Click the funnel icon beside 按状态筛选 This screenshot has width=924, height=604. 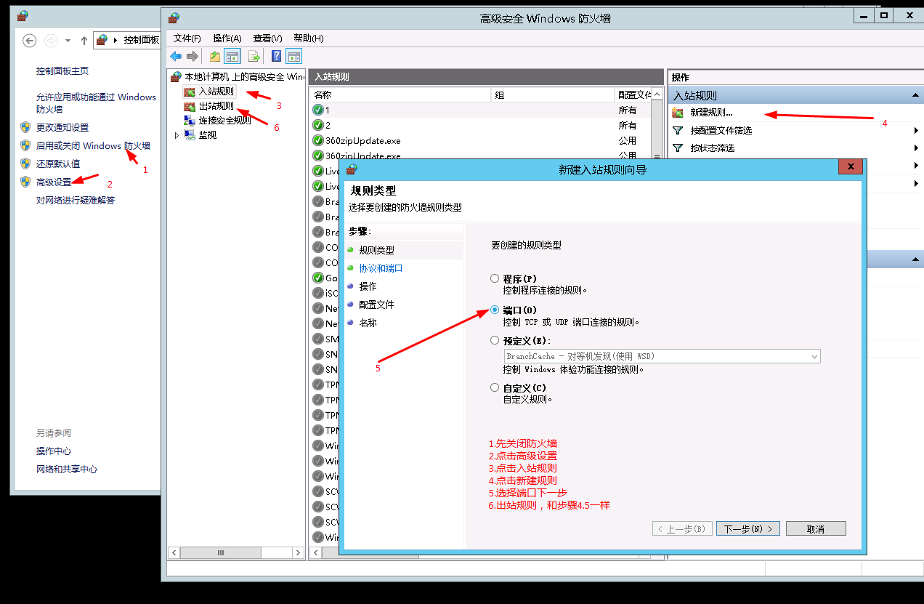(x=678, y=148)
